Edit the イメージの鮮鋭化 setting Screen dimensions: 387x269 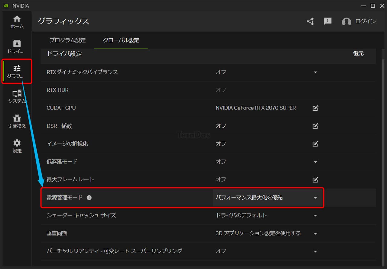click(x=315, y=144)
